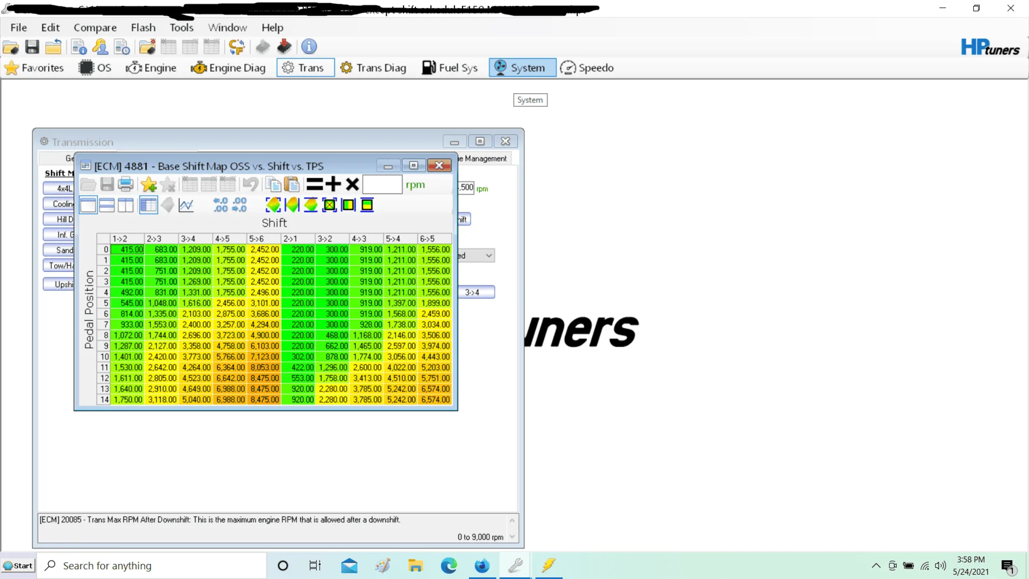
Task: Type-in value field beside rpm label
Action: click(x=382, y=185)
